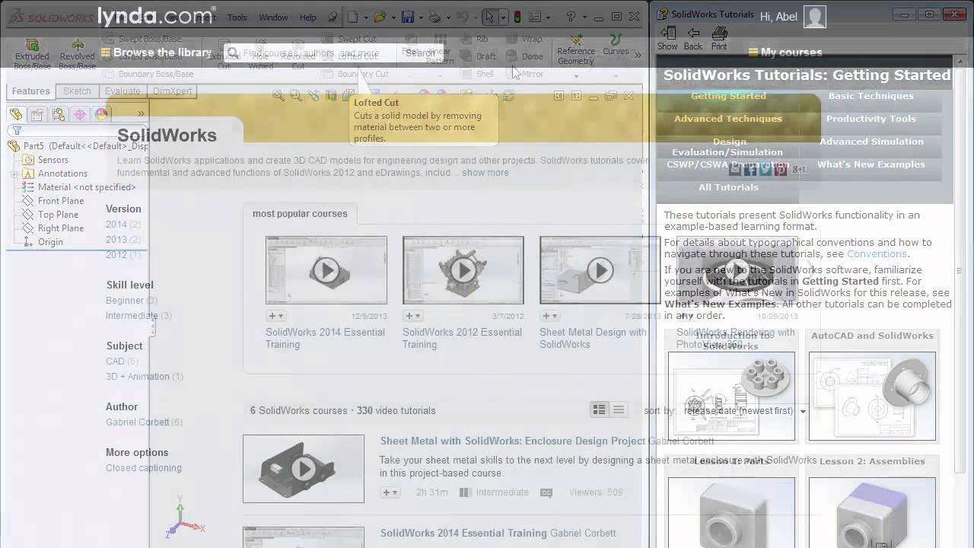Open the Window menu
Viewport: 974px width, 548px height.
273,17
